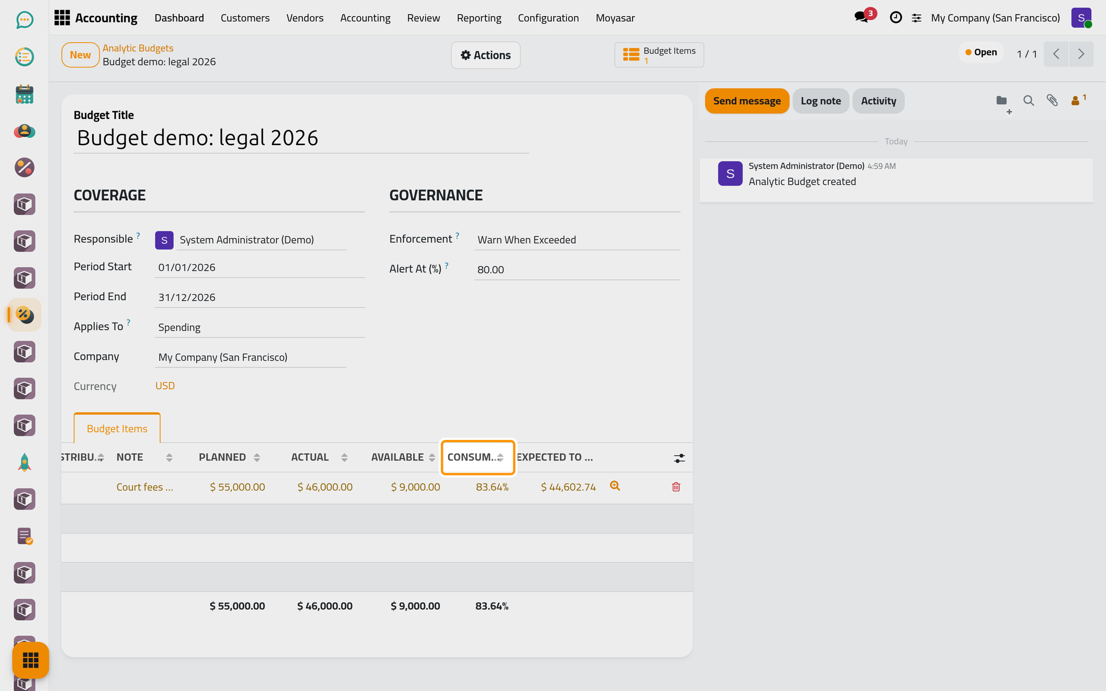The width and height of the screenshot is (1106, 691).
Task: Open the Budget Items smart button
Action: point(659,55)
